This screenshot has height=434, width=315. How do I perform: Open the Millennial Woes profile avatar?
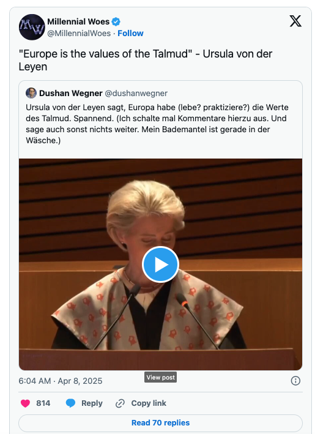pyautogui.click(x=32, y=27)
